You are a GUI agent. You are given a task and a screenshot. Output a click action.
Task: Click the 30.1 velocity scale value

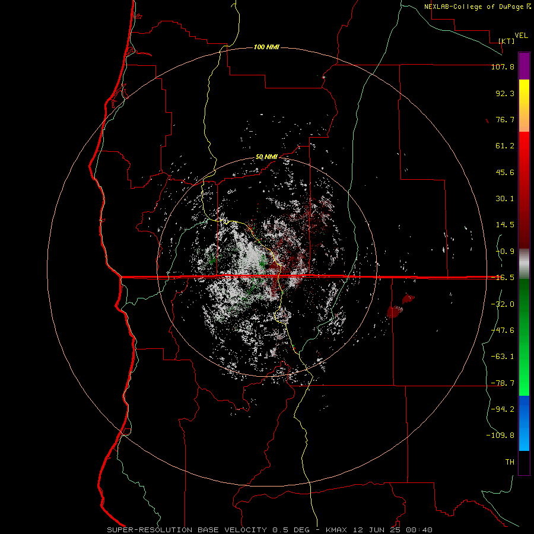pos(505,199)
